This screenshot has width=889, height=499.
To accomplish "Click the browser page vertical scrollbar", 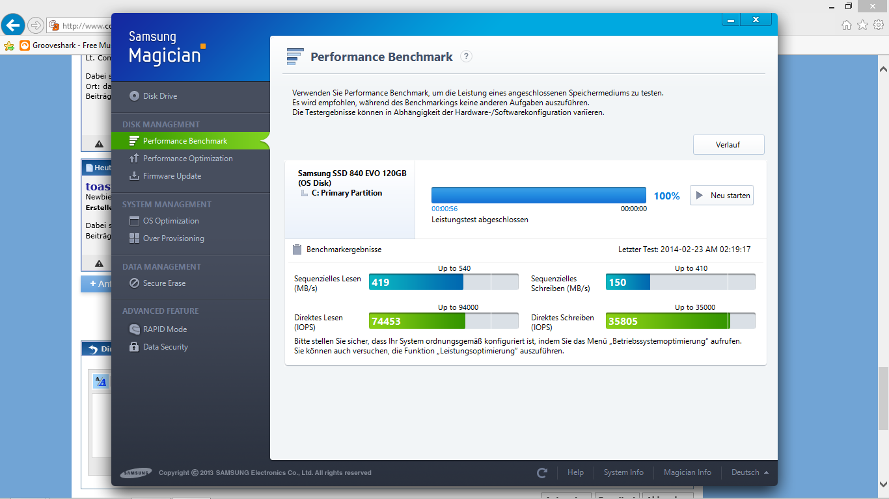I will coord(883,399).
